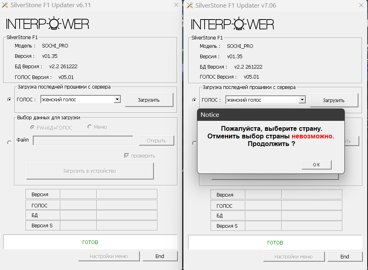The width and height of the screenshot is (368, 270).
Task: Click the app icon in v6.11 title bar
Action: pyautogui.click(x=5, y=5)
